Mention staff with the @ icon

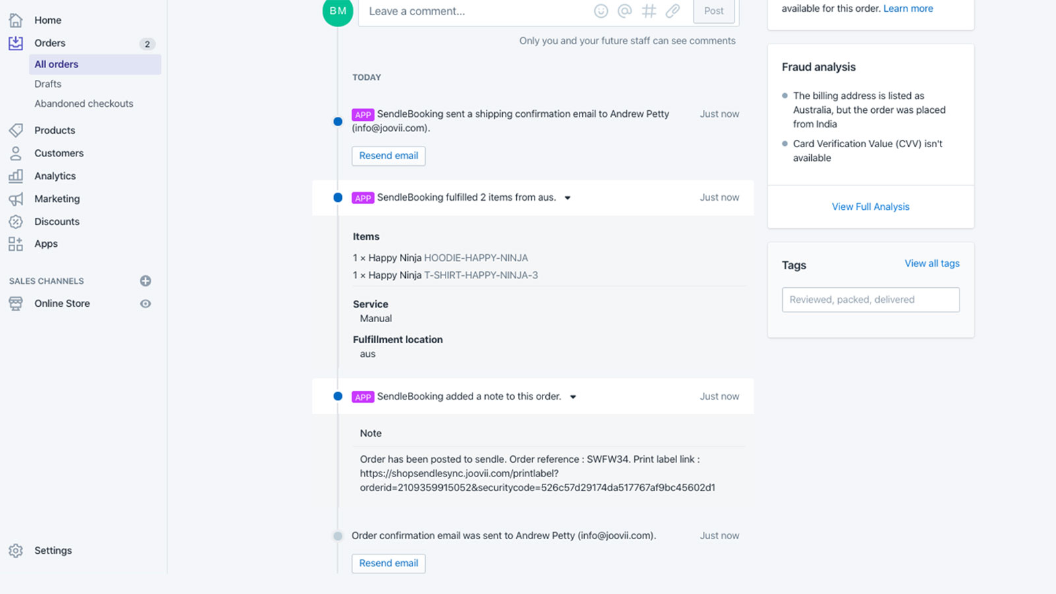click(x=624, y=11)
